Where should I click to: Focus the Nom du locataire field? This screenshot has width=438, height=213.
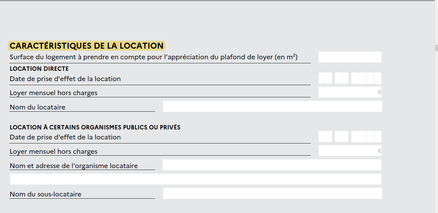(x=272, y=106)
